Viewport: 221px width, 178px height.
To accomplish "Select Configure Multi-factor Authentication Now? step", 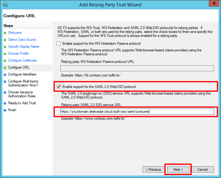I will [x=23, y=83].
